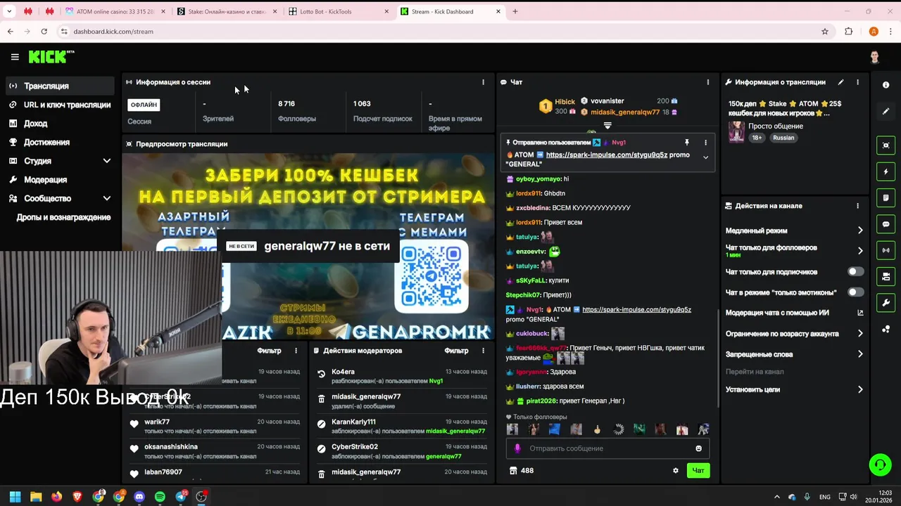Open Запрещенные слова settings arrow
Screen dimensions: 901x506
[860, 354]
